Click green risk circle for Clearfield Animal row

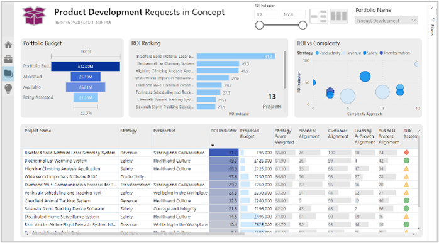point(406,200)
